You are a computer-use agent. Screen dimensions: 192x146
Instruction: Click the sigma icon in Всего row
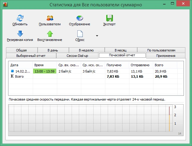pos(12,76)
